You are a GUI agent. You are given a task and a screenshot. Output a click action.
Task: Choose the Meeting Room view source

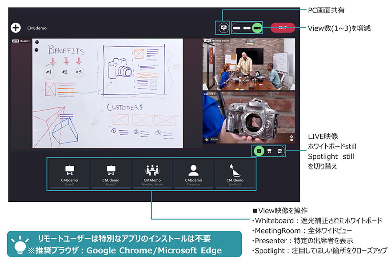coord(152,174)
